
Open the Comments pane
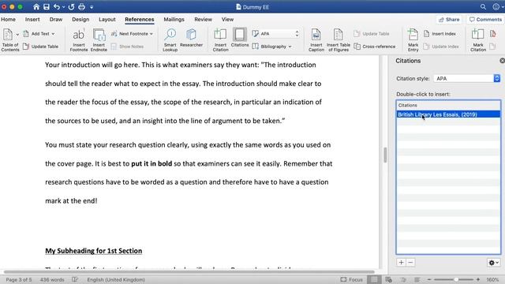click(x=485, y=20)
